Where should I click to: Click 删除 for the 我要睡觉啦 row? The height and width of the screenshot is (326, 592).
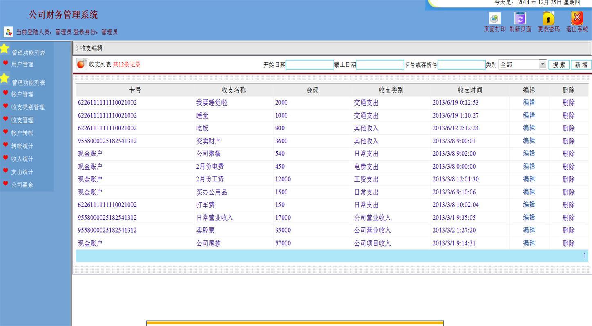click(569, 102)
